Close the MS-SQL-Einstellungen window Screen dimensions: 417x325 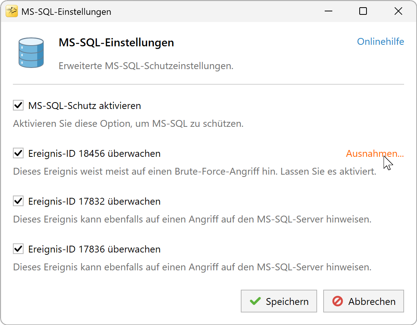(398, 11)
